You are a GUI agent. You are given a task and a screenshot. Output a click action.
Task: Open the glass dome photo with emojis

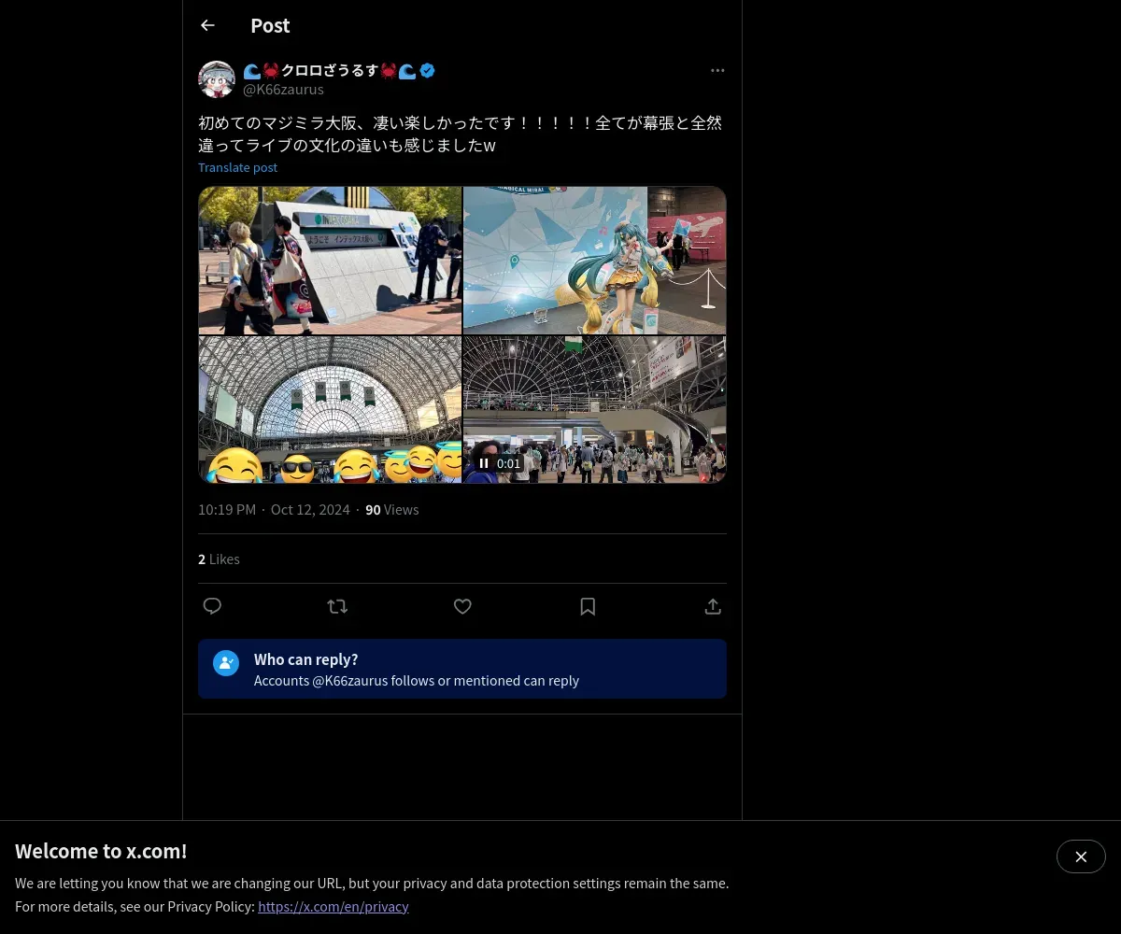pyautogui.click(x=330, y=410)
